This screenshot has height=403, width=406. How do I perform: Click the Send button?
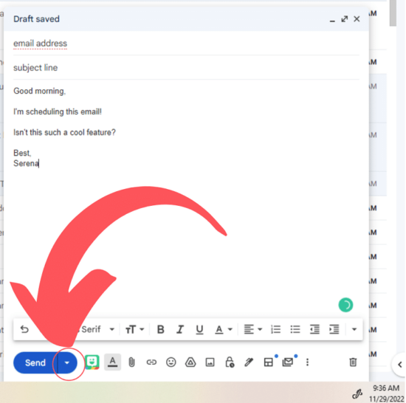[35, 362]
